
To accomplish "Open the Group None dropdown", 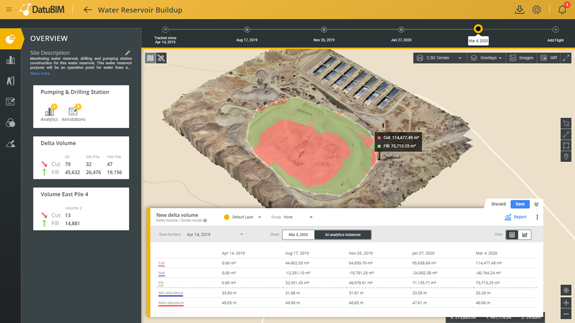I will click(x=298, y=217).
